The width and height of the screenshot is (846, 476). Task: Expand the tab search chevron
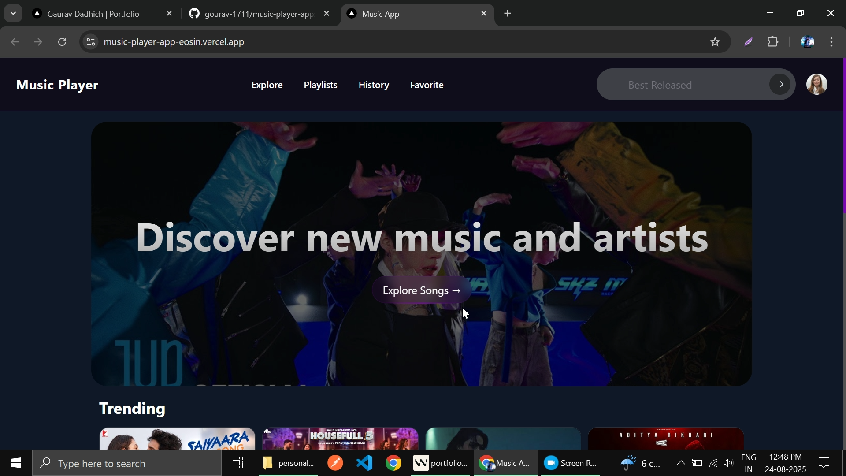pyautogui.click(x=13, y=13)
